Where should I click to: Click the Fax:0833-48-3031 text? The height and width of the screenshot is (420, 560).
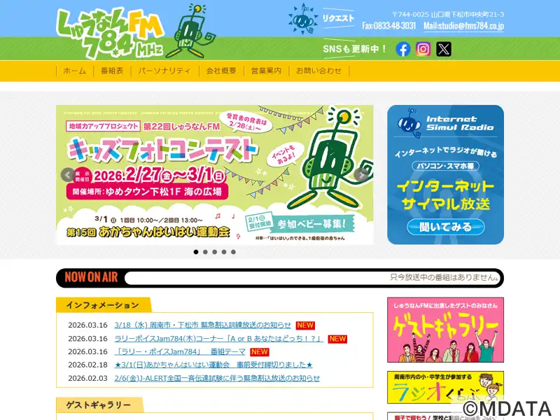[389, 26]
